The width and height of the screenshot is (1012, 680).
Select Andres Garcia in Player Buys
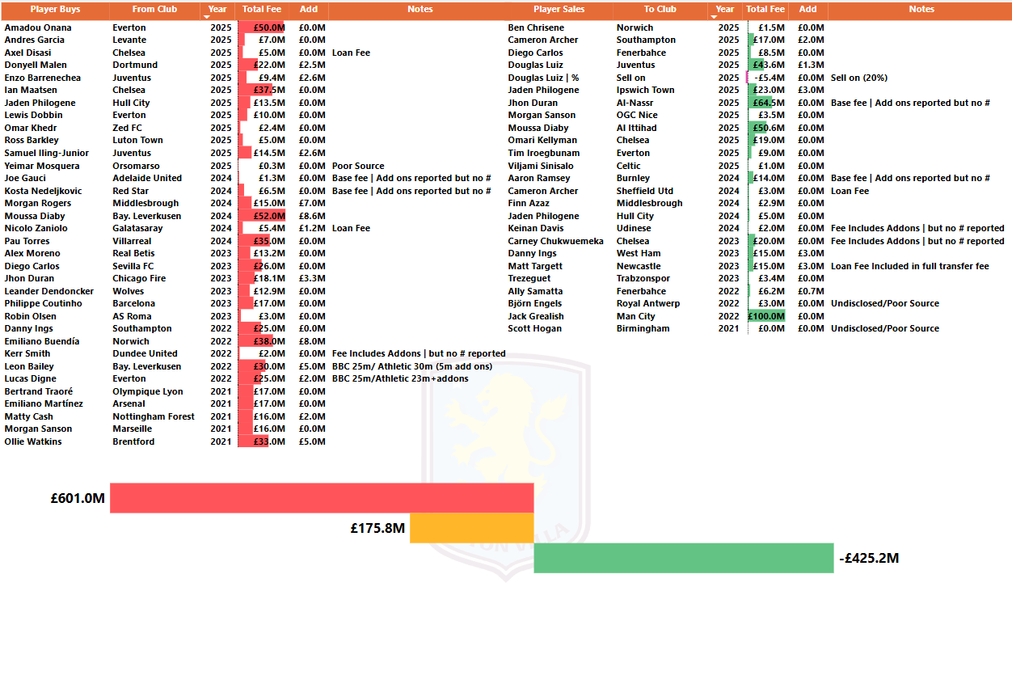(x=35, y=40)
